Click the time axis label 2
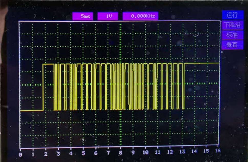The width and height of the screenshot is (248, 162). point(46,154)
